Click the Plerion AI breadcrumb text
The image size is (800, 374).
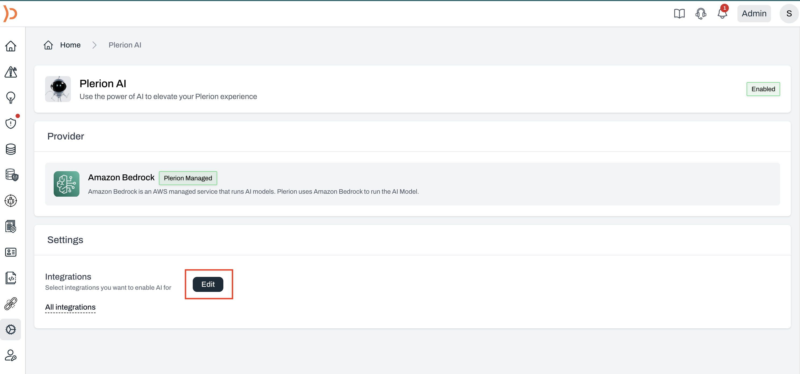(x=125, y=45)
